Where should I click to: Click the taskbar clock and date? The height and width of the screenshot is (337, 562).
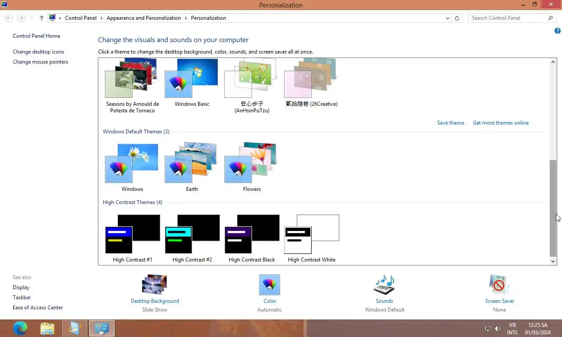tap(537, 329)
